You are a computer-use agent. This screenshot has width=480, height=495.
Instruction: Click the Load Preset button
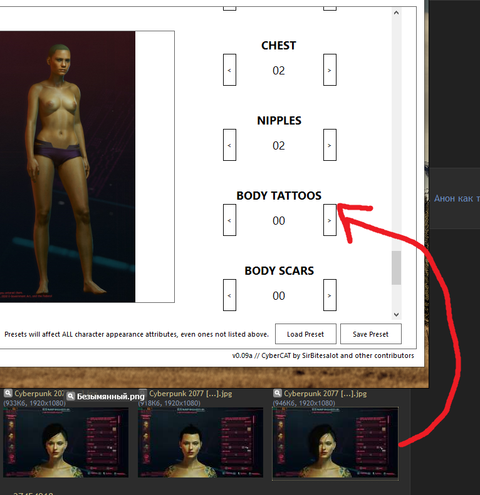click(305, 334)
